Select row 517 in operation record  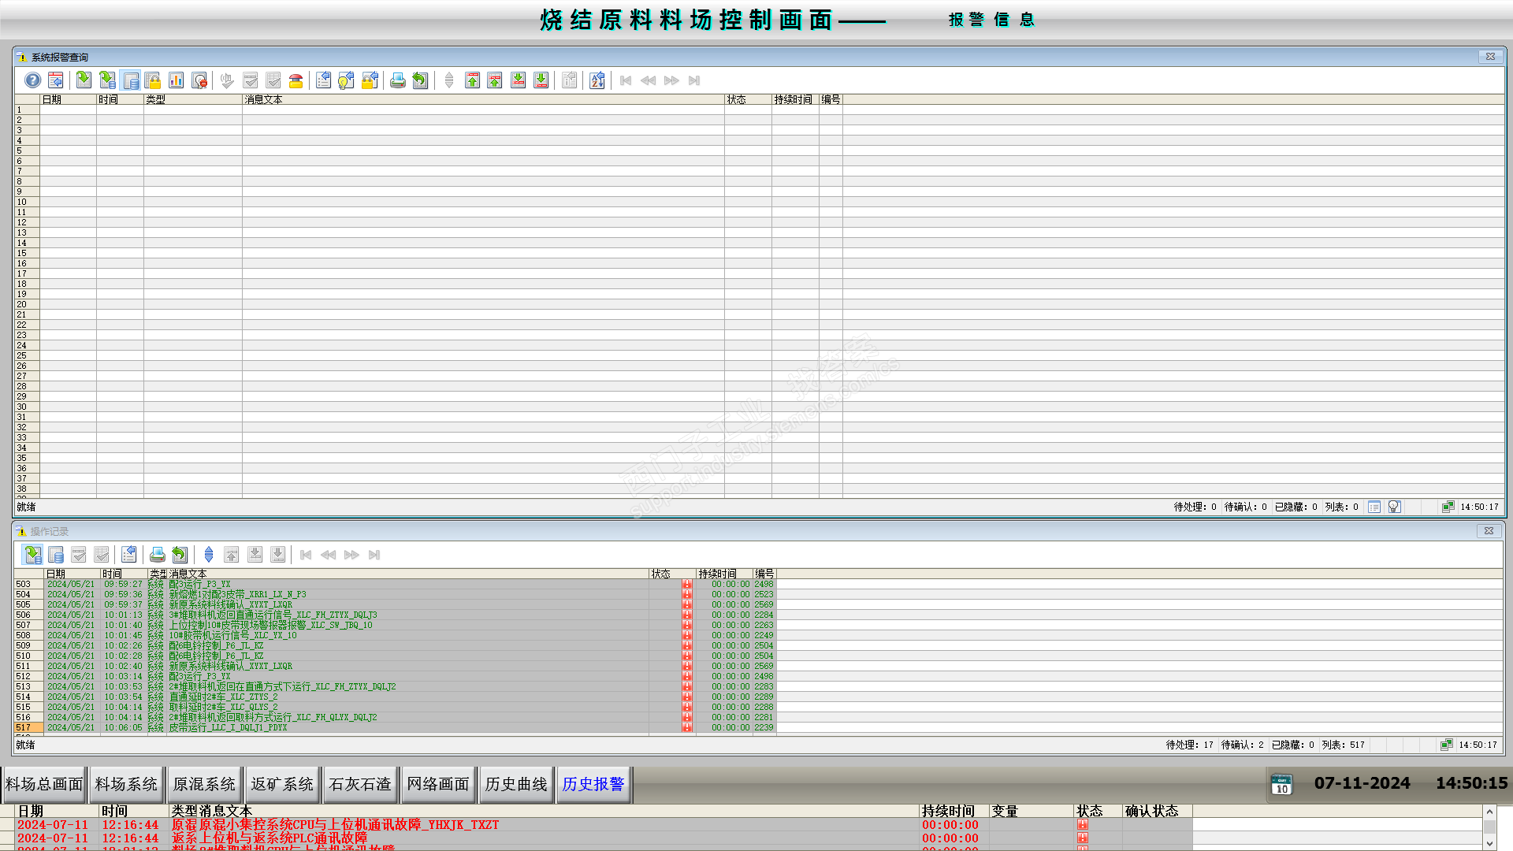tap(24, 727)
